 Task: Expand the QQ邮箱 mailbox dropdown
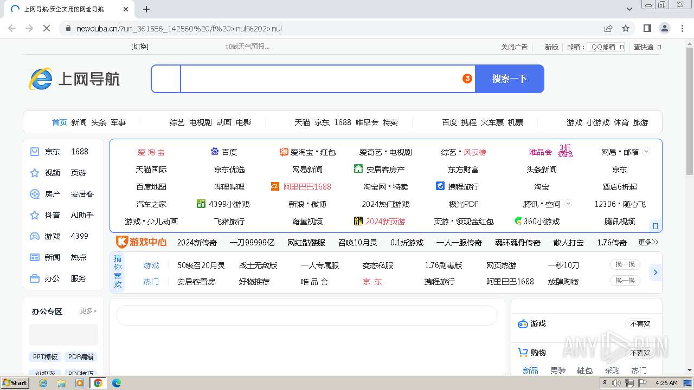621,47
